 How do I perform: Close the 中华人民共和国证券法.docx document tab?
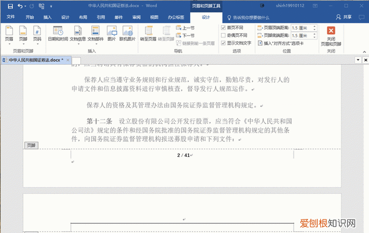click(x=68, y=60)
